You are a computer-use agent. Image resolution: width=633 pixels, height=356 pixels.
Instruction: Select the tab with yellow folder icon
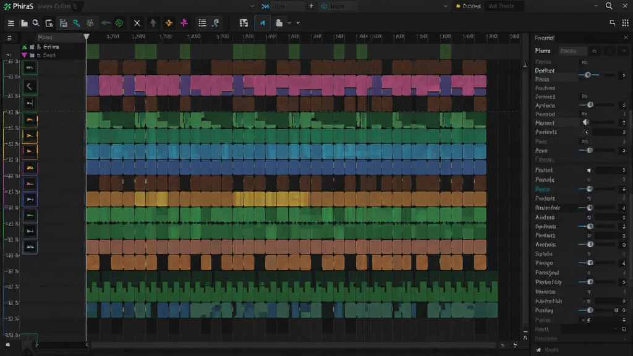click(469, 6)
